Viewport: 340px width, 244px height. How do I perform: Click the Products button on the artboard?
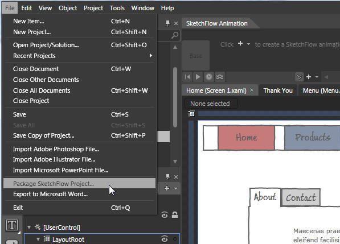coord(312,138)
